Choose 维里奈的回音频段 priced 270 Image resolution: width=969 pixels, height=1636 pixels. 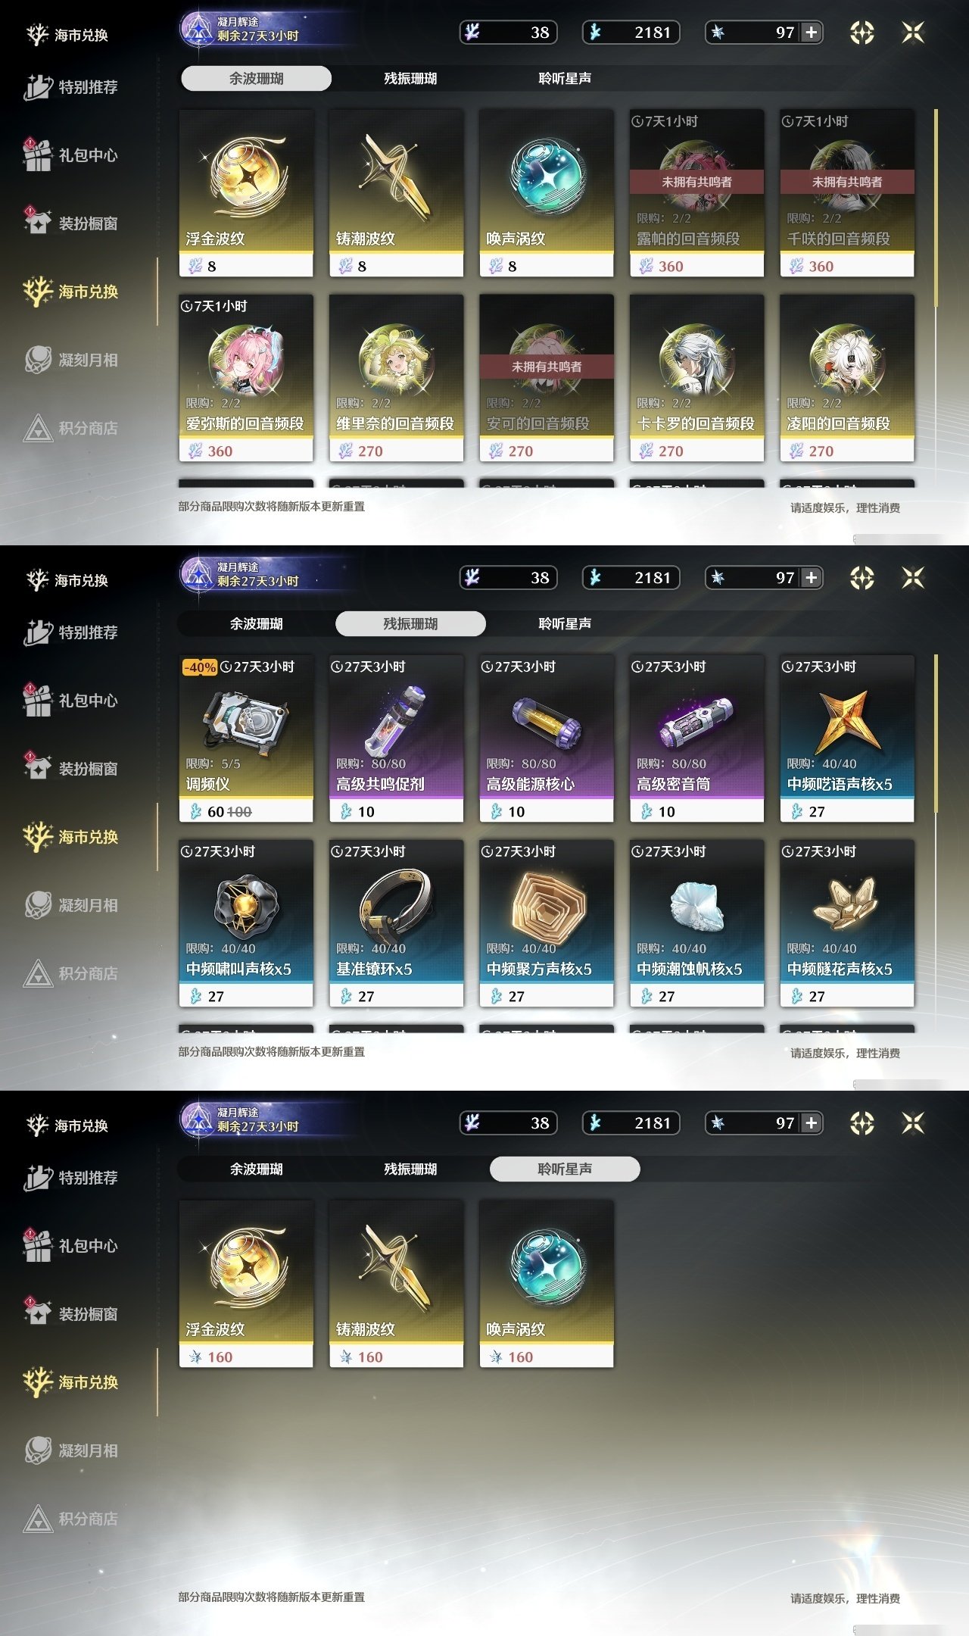coord(396,378)
